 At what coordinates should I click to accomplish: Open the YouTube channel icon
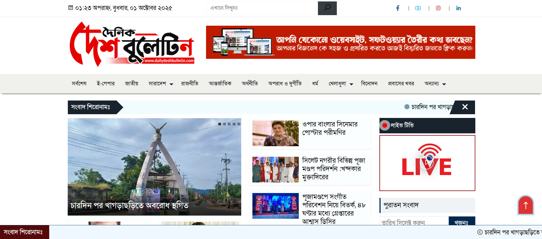[x=418, y=8]
